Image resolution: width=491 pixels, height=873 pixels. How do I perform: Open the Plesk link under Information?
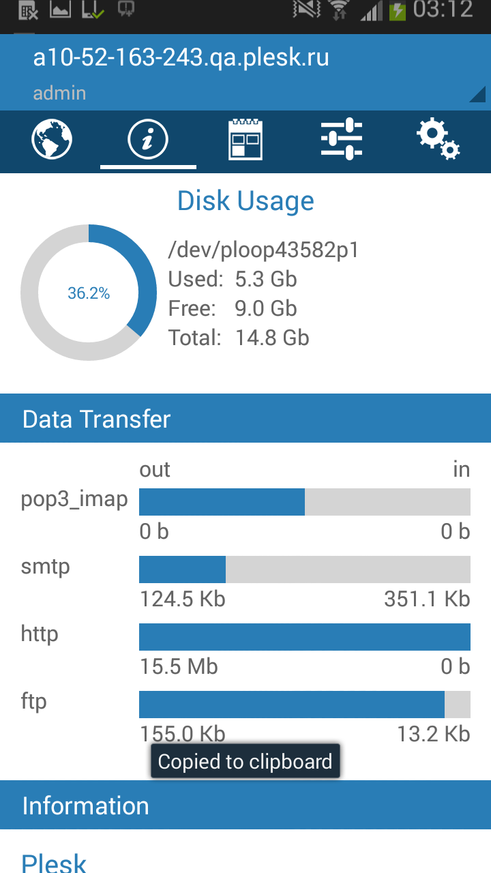[55, 862]
